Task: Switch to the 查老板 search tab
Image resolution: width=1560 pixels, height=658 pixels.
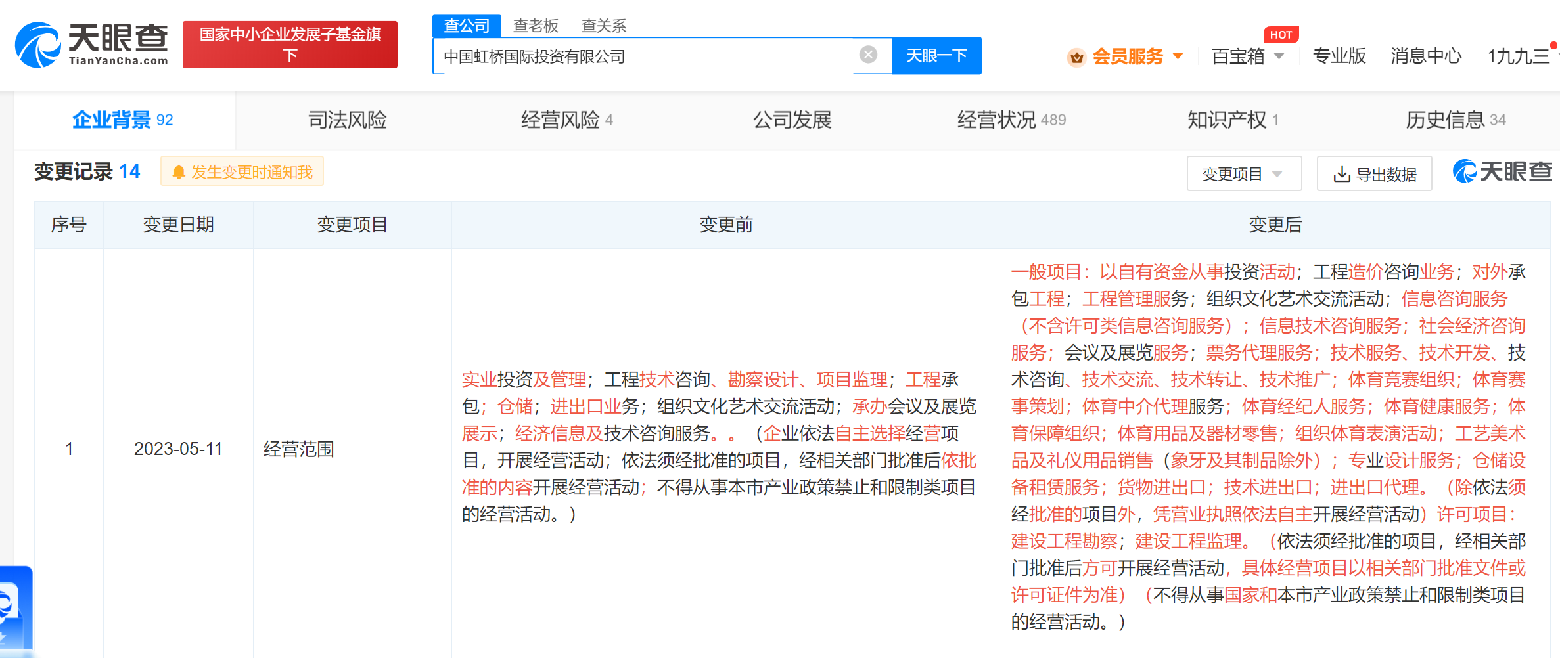Action: click(536, 26)
